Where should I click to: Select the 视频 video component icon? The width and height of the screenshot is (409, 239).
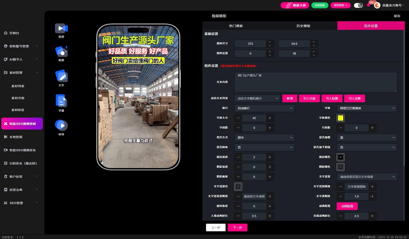click(61, 29)
